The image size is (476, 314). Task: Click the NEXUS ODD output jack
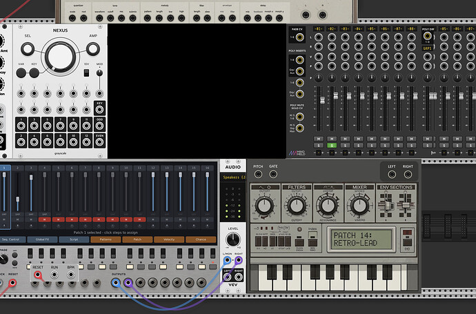(x=99, y=126)
